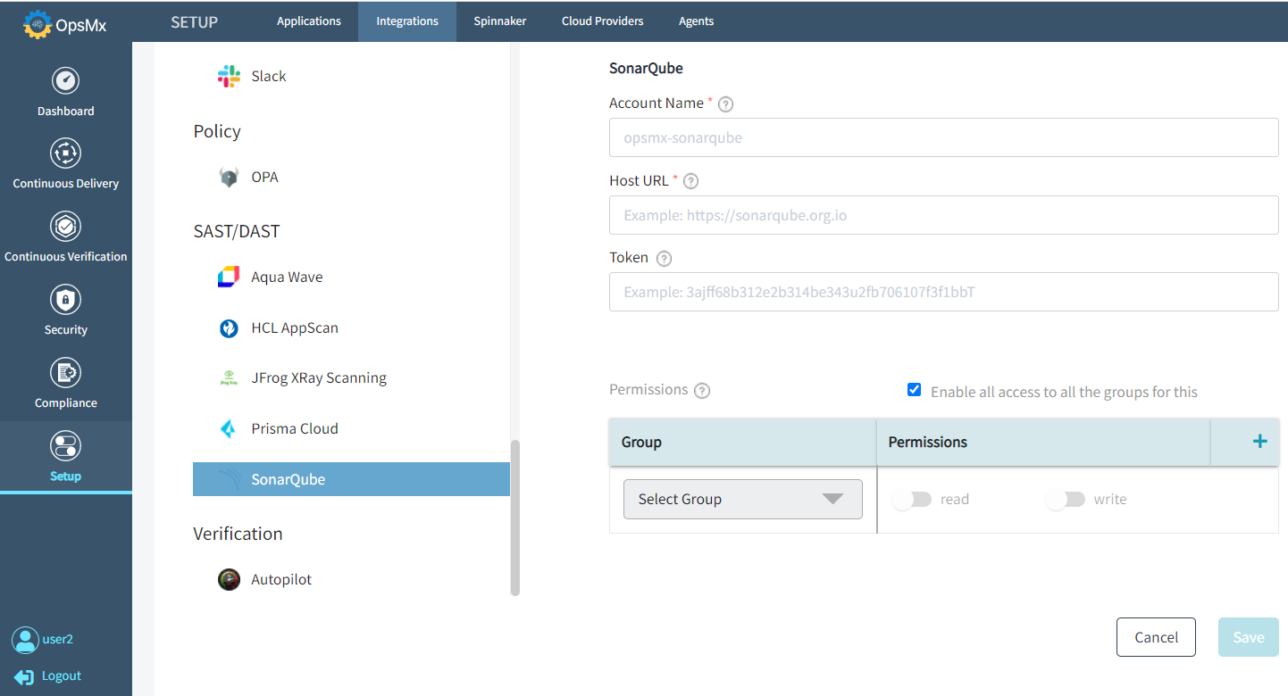Viewport: 1288px width, 696px height.
Task: Switch to the Spinnaker tab
Action: tap(499, 21)
